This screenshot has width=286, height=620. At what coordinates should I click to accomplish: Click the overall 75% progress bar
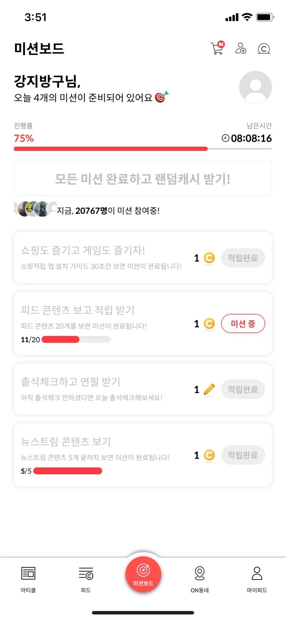point(143,149)
